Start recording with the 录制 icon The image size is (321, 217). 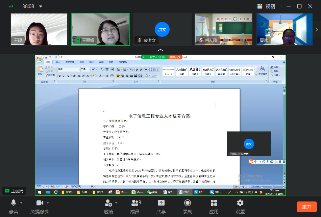(x=188, y=203)
